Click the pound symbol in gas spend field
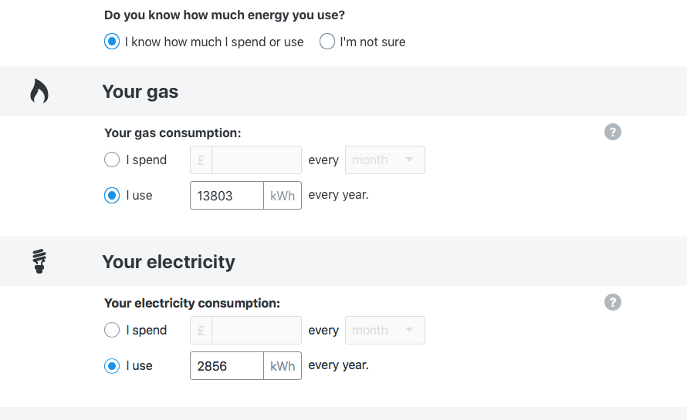This screenshot has width=687, height=420. click(x=201, y=160)
